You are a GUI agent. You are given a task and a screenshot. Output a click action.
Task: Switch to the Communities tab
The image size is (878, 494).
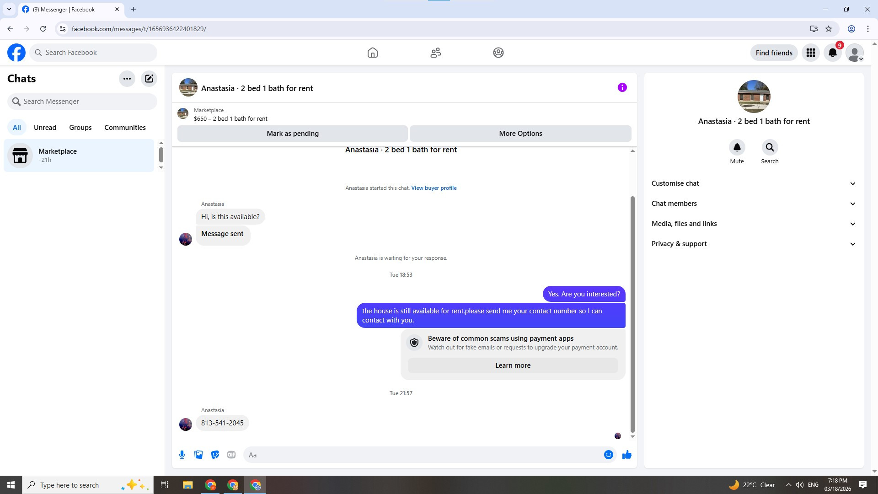click(x=125, y=128)
